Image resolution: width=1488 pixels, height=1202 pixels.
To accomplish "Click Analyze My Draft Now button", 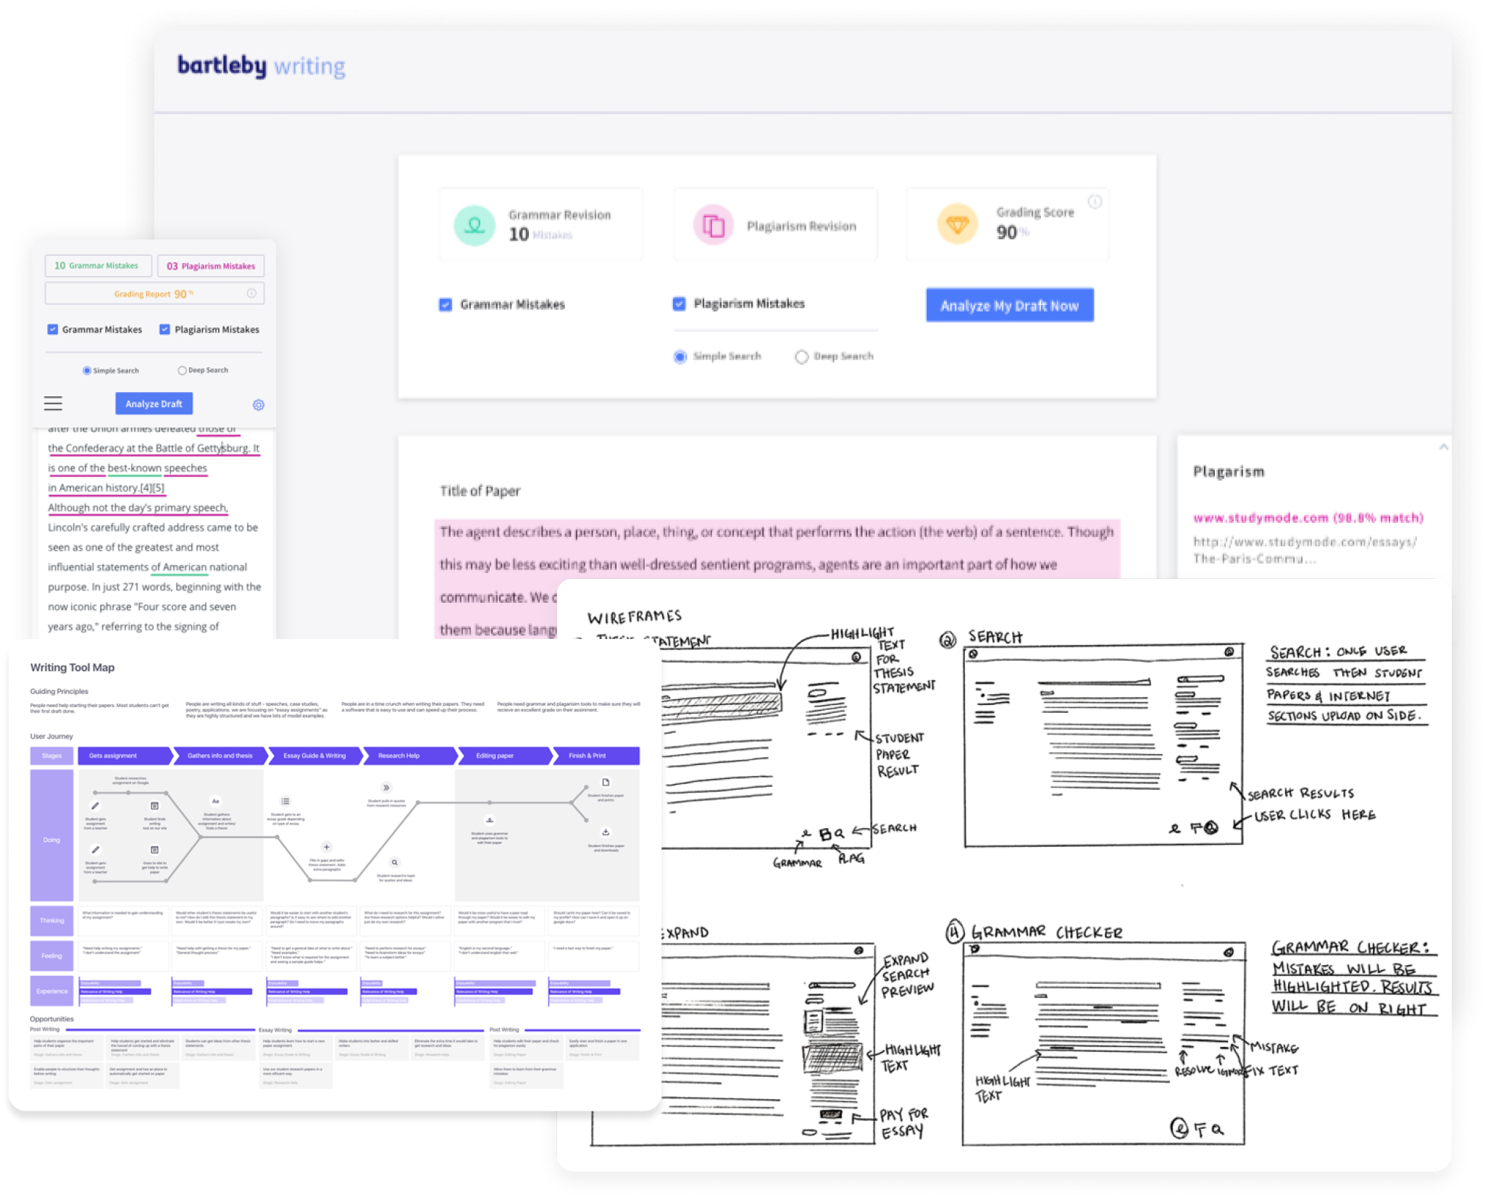I will 1009,305.
